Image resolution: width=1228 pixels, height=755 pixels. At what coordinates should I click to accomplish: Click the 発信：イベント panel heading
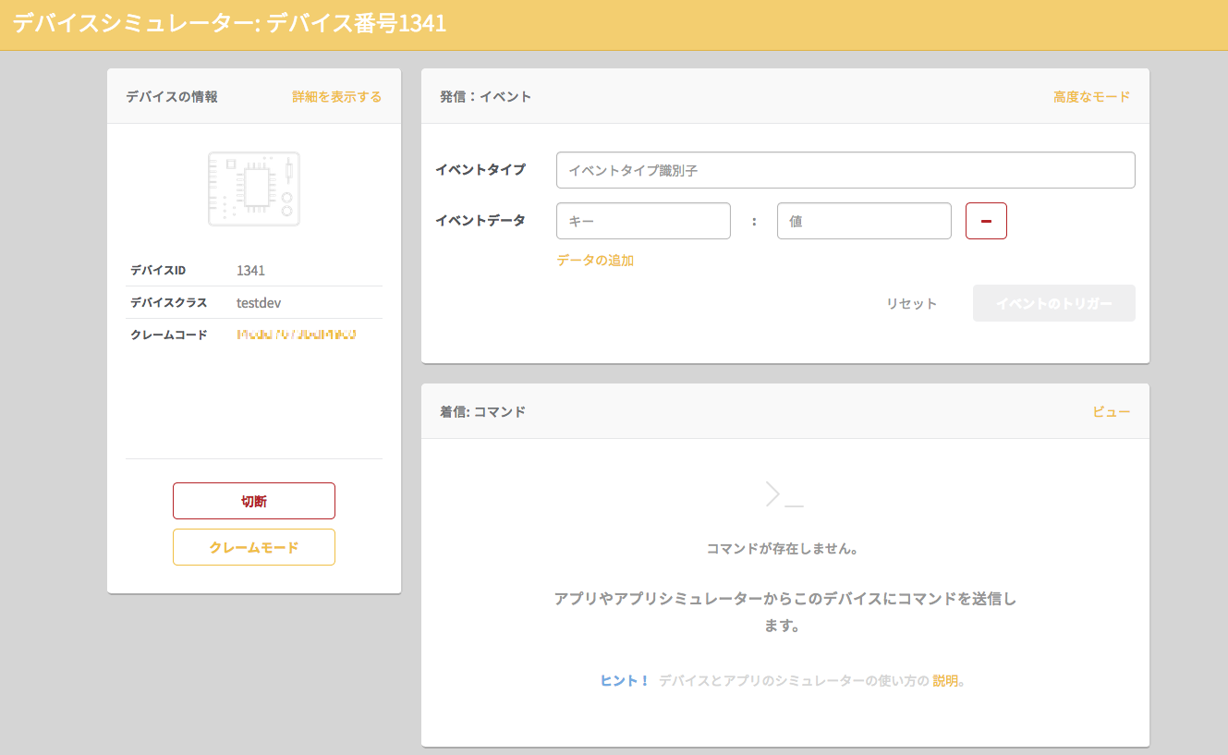pos(485,96)
